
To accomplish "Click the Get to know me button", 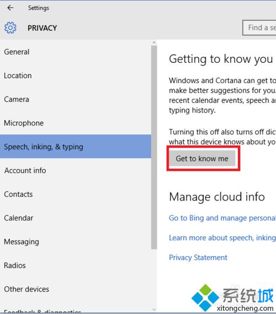I will (x=202, y=159).
